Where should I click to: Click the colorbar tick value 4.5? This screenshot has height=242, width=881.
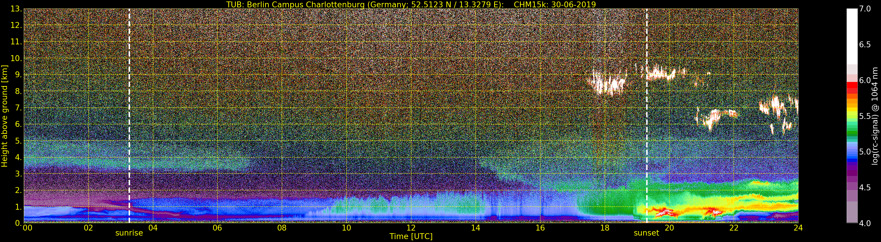pyautogui.click(x=865, y=187)
